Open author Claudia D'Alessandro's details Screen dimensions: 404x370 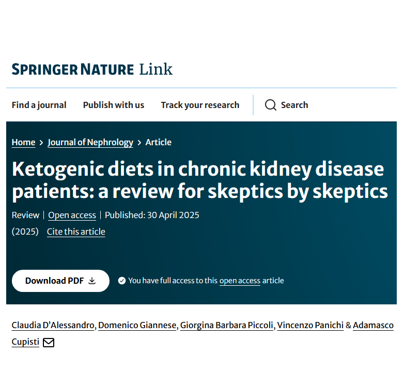coord(53,325)
